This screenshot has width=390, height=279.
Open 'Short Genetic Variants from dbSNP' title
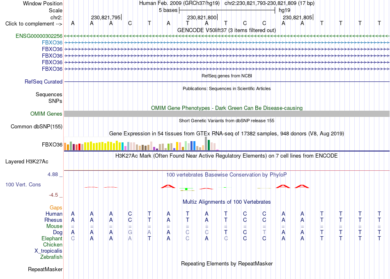pyautogui.click(x=227, y=121)
